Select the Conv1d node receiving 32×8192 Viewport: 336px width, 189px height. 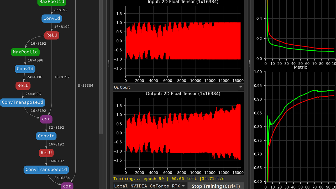pyautogui.click(x=46, y=136)
